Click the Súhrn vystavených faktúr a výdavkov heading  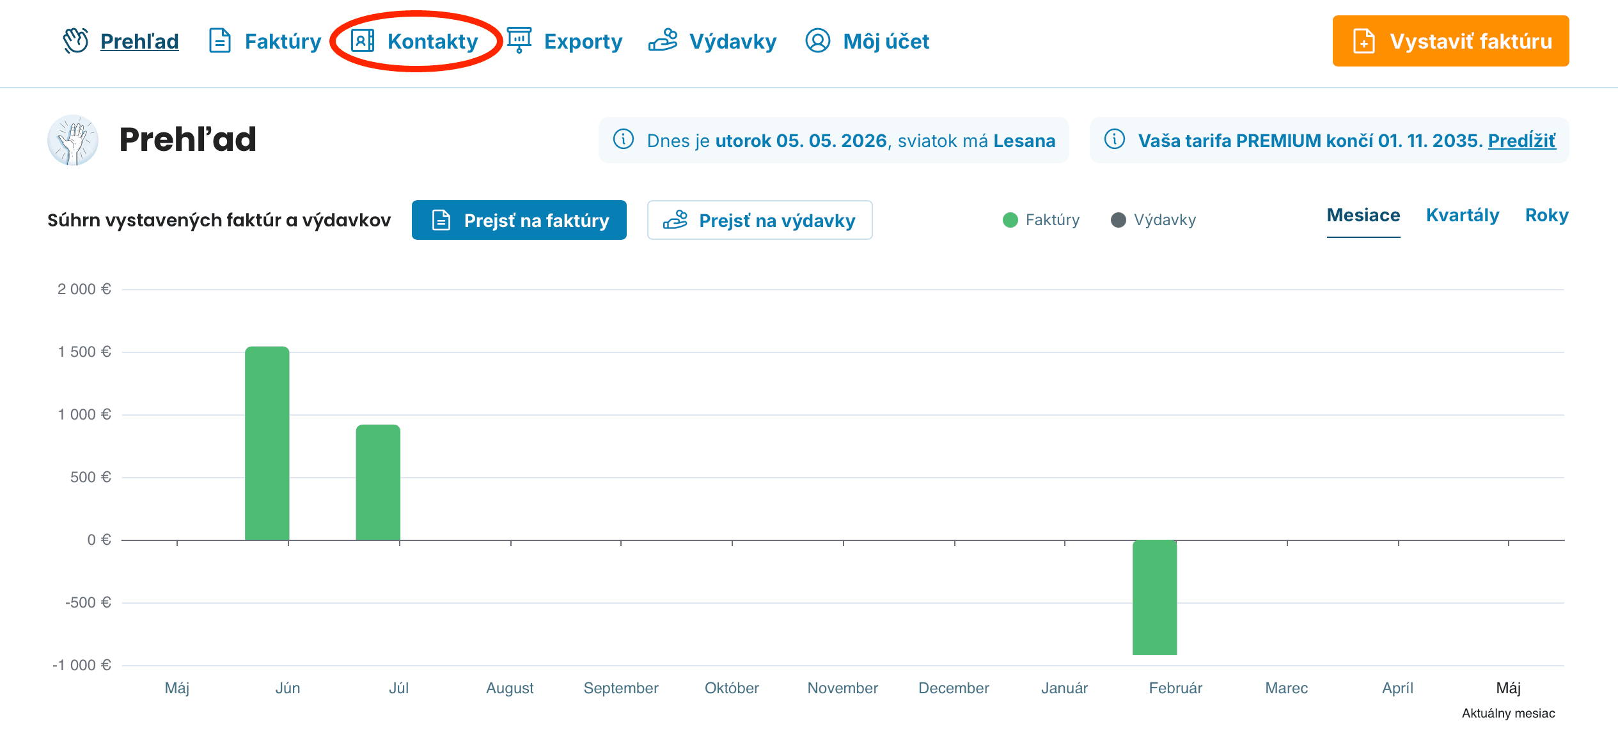219,220
